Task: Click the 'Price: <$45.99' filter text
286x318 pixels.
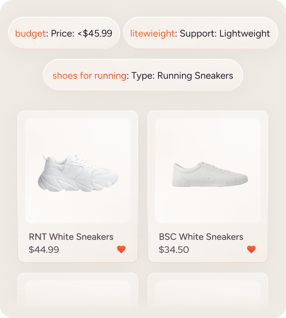Action: click(81, 33)
